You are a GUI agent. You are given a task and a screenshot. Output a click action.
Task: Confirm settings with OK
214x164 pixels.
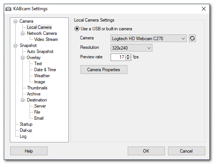coord(146,151)
